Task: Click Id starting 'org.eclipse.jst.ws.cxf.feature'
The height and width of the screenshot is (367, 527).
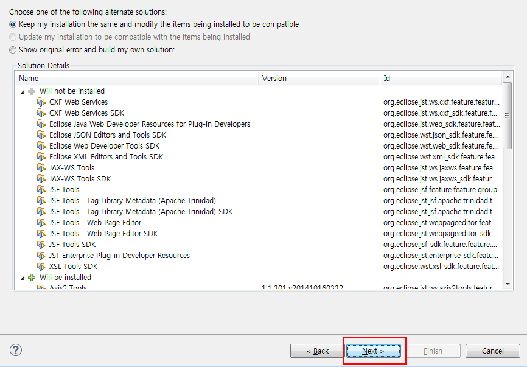Action: tap(441, 102)
